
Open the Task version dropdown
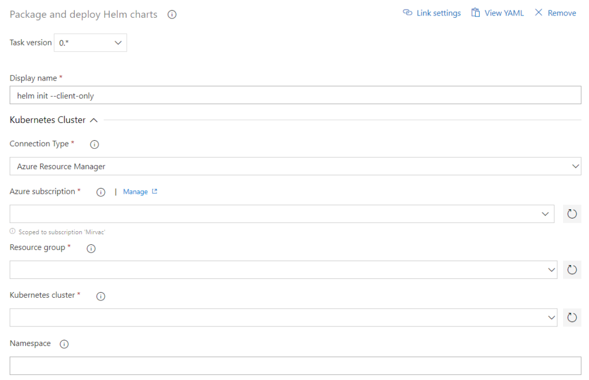coord(90,43)
